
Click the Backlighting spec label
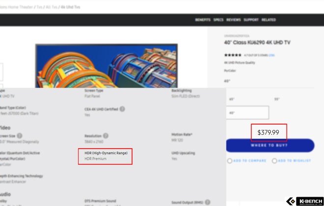[x=182, y=90]
